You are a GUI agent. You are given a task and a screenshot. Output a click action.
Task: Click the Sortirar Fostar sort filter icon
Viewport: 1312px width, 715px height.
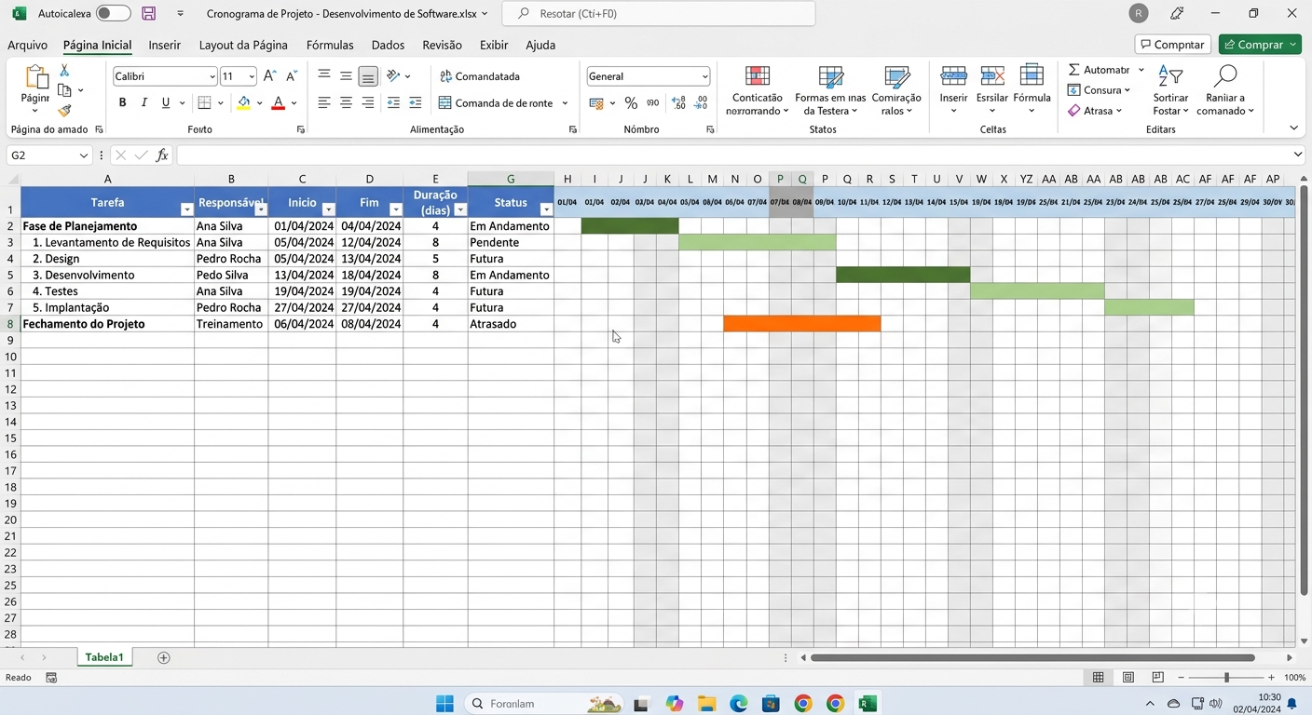click(x=1170, y=76)
